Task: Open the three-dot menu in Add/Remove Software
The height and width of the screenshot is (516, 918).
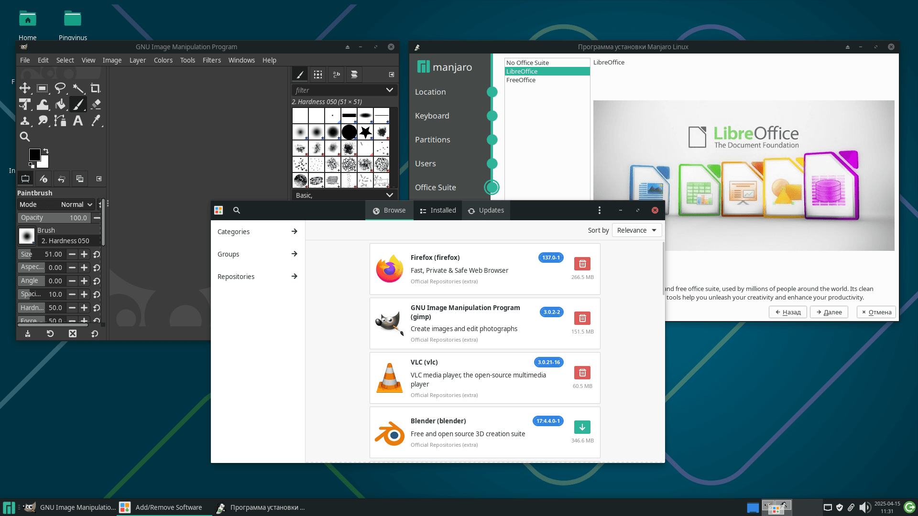Action: point(599,210)
